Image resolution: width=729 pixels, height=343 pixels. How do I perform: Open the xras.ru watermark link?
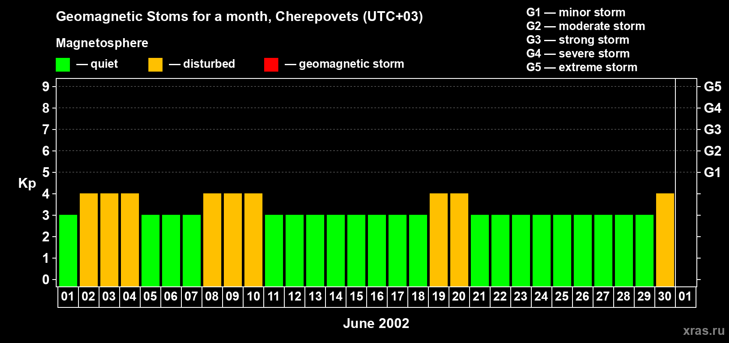pos(703,331)
